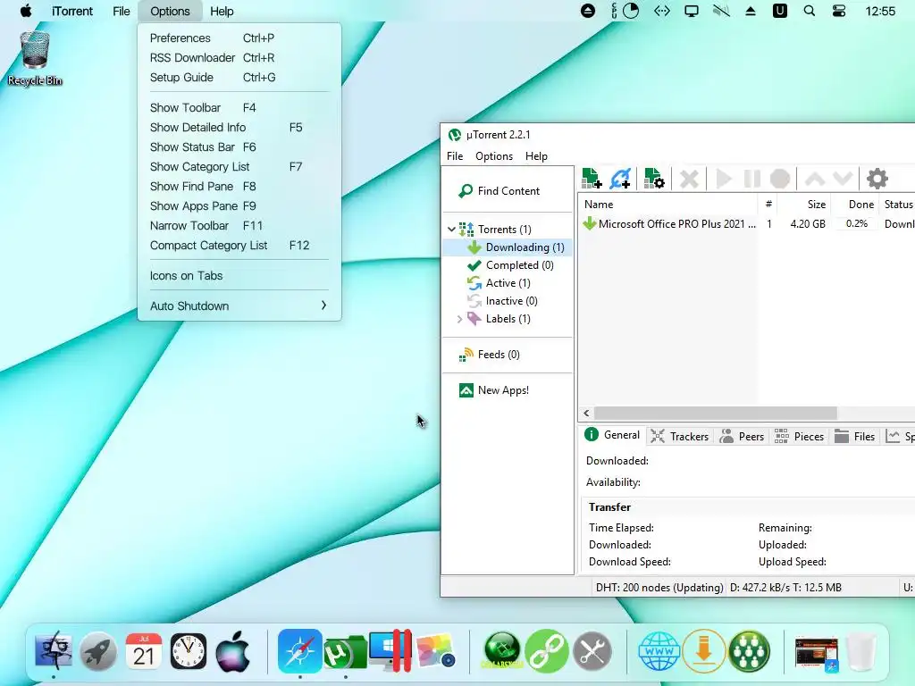Choose Preferences from the Options menu
Screen dimensions: 915x686
[239, 38]
